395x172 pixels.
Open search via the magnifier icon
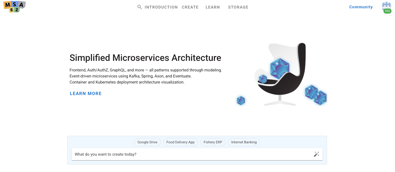click(140, 7)
